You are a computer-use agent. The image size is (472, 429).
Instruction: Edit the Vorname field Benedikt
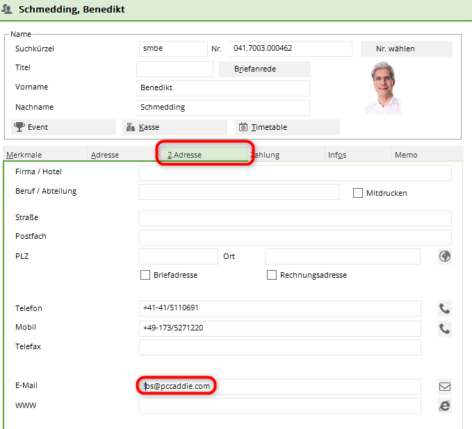point(223,88)
